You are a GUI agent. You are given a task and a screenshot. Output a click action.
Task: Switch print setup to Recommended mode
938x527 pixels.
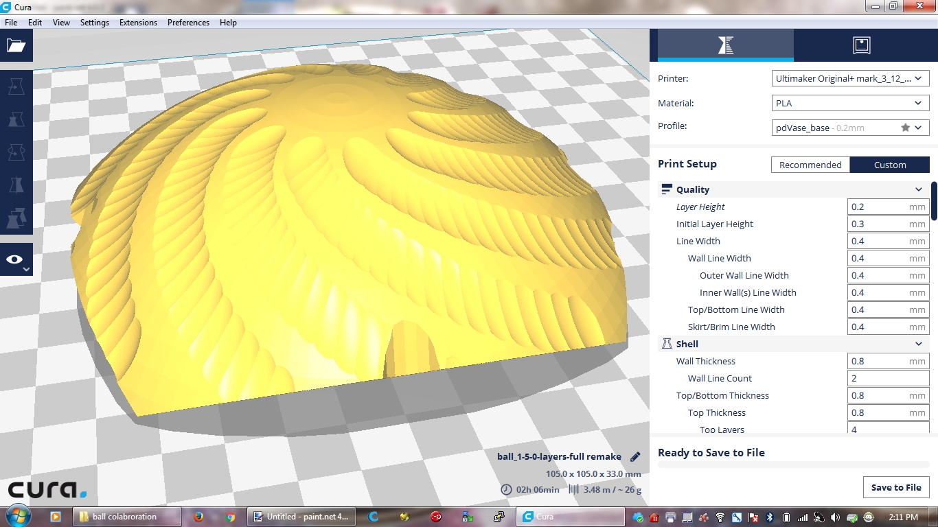pyautogui.click(x=810, y=165)
